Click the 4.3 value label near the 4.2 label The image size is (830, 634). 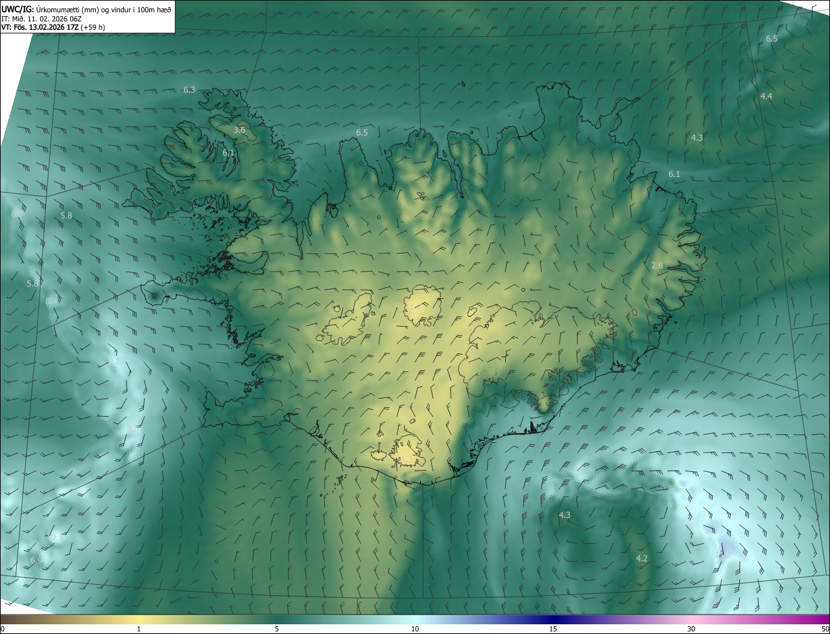point(565,515)
